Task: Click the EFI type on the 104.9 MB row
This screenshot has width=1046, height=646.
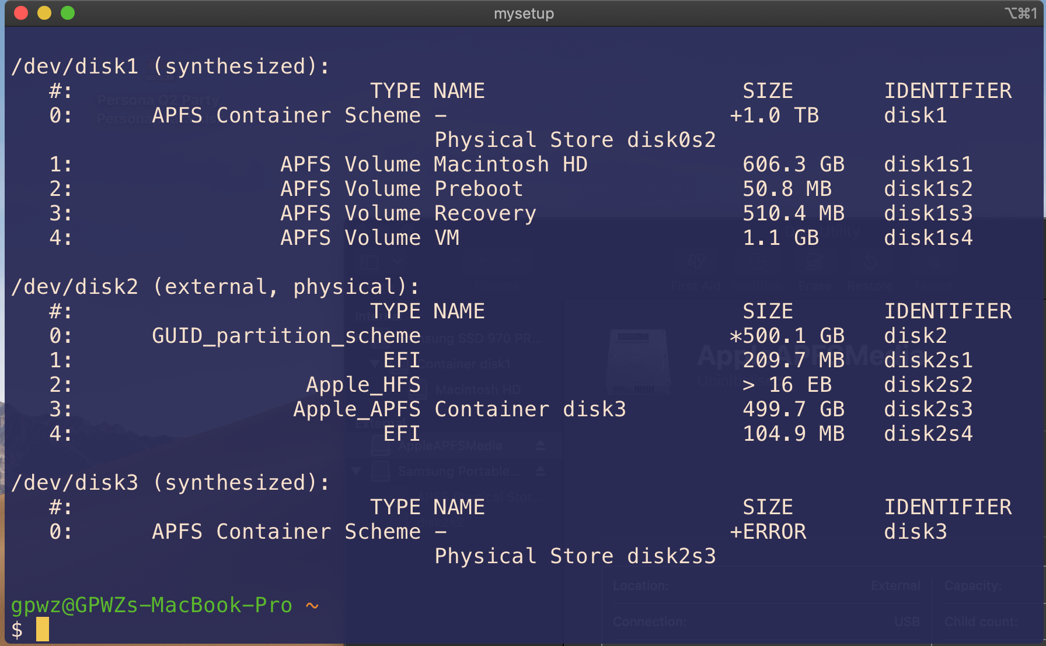Action: pyautogui.click(x=402, y=434)
